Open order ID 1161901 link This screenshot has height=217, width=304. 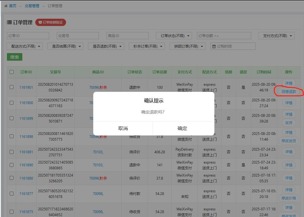pyautogui.click(x=26, y=87)
